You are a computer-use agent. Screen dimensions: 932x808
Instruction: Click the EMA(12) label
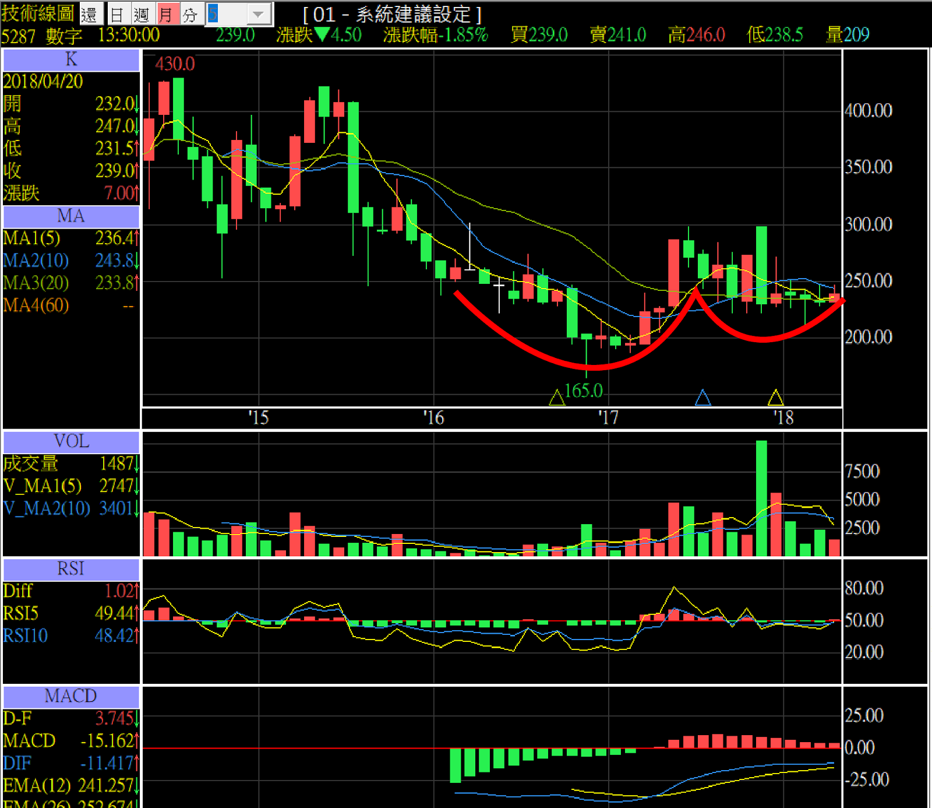(37, 786)
